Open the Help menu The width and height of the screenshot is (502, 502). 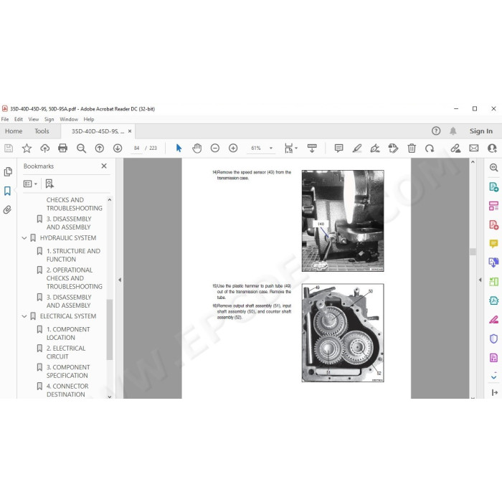pos(89,119)
